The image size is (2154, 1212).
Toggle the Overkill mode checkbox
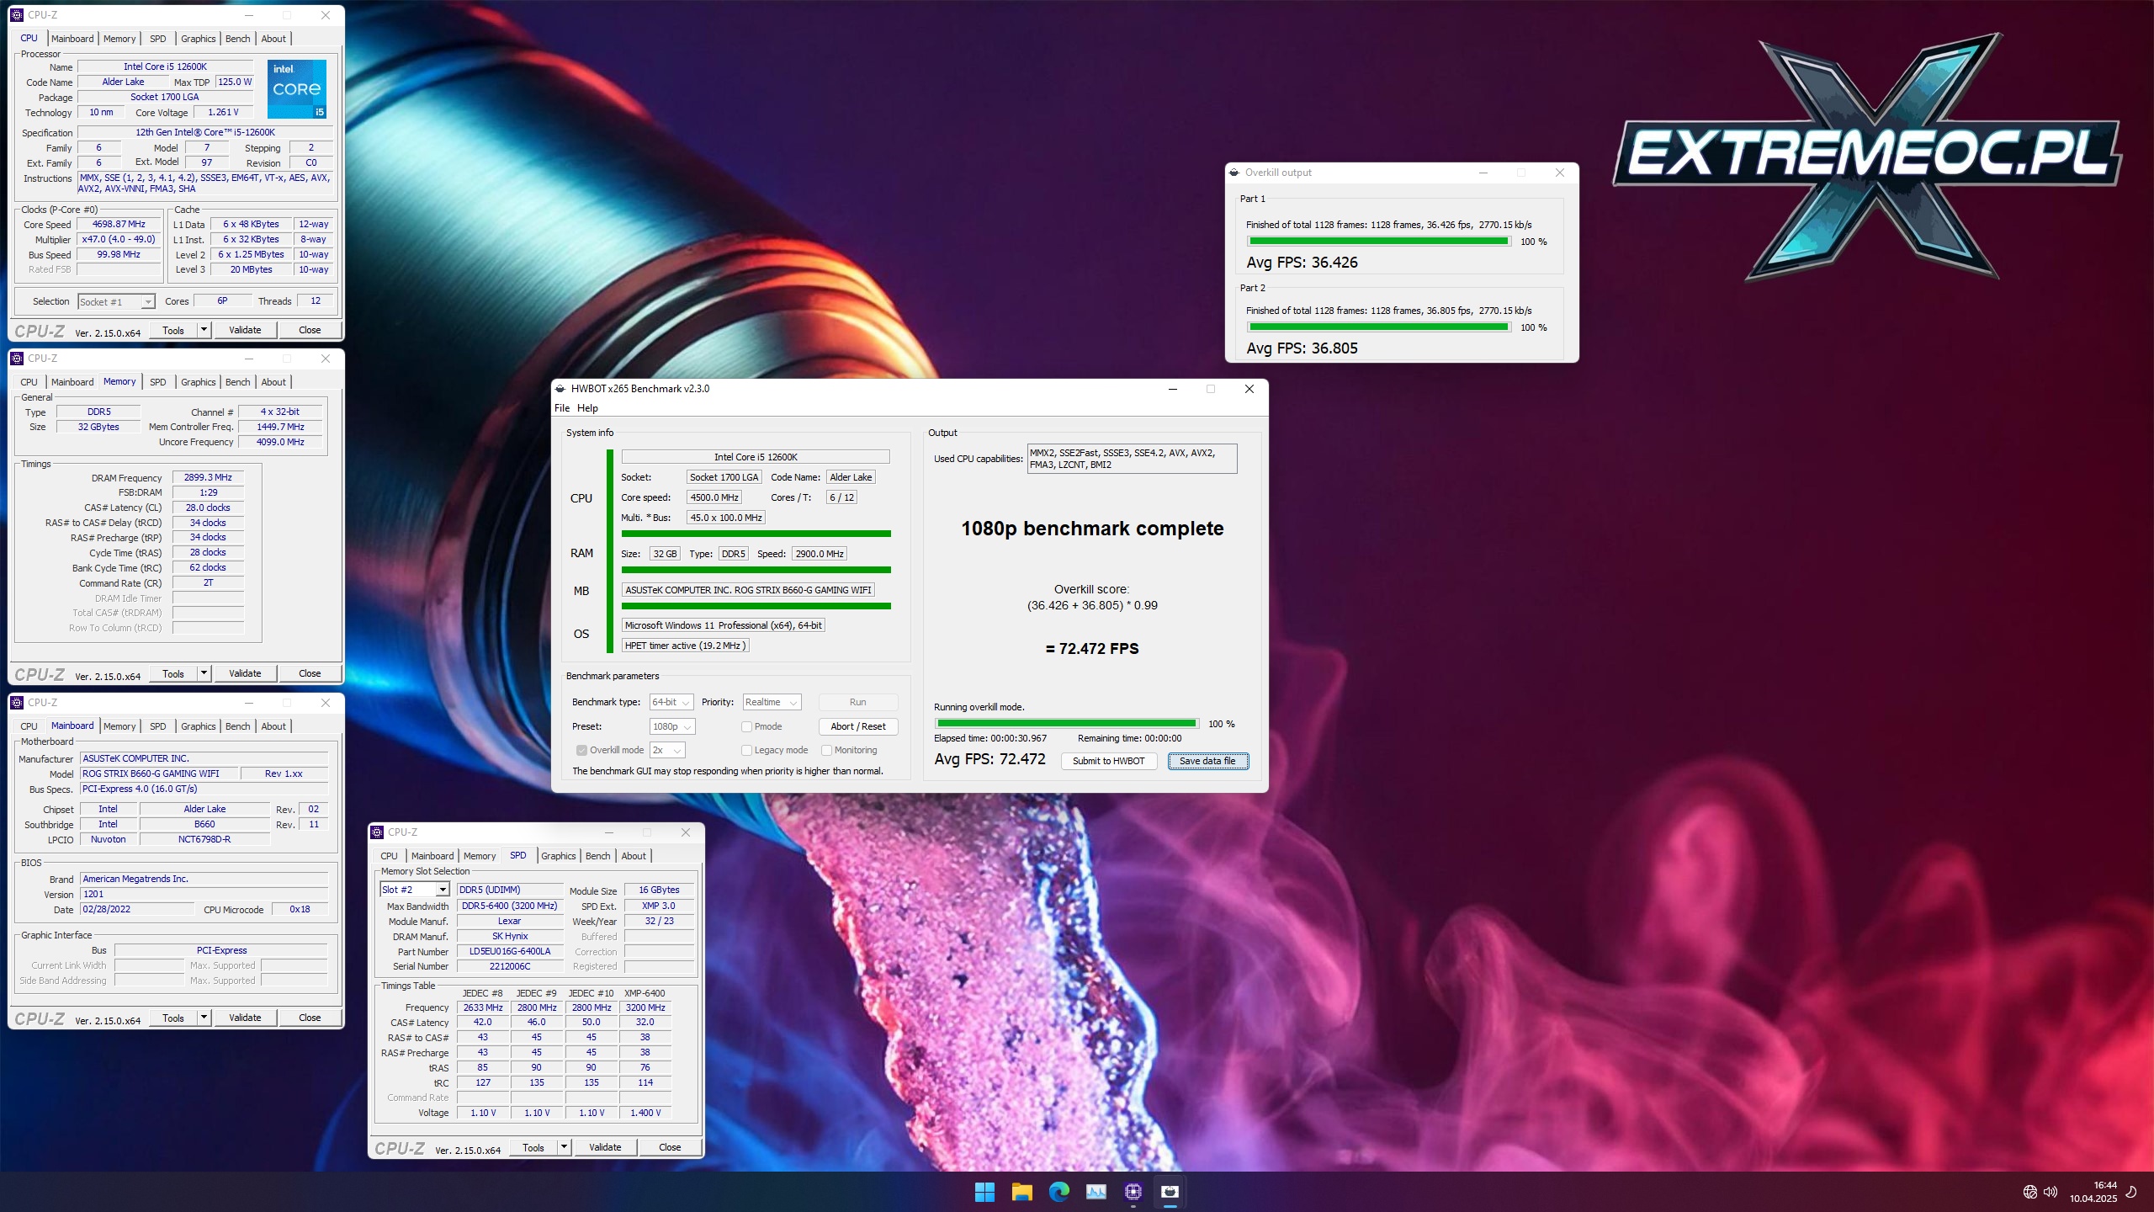tap(581, 750)
